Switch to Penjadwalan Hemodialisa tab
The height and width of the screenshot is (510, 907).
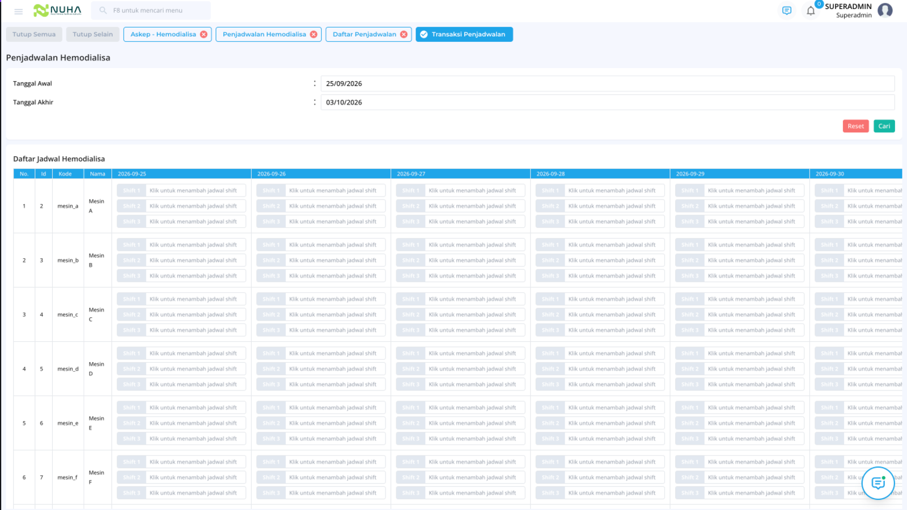[264, 35]
